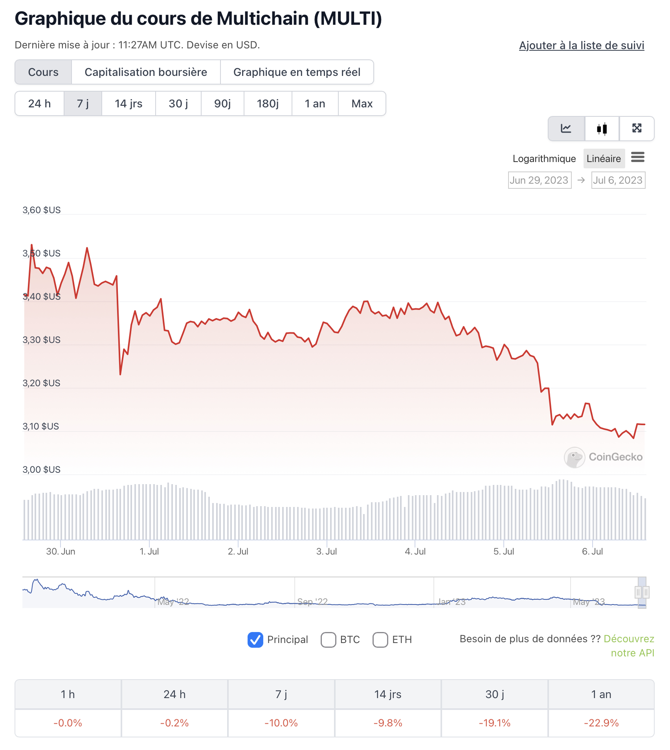The width and height of the screenshot is (670, 750).
Task: Select the 90j time range
Action: (222, 103)
